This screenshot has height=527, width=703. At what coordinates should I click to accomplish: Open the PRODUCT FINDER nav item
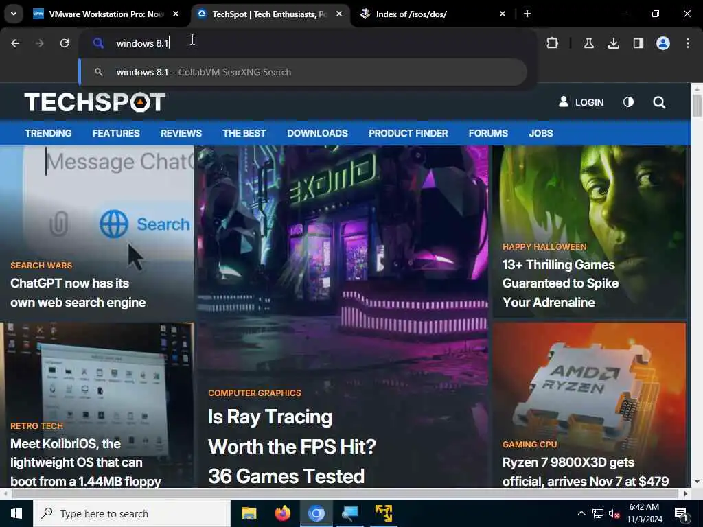tap(408, 133)
